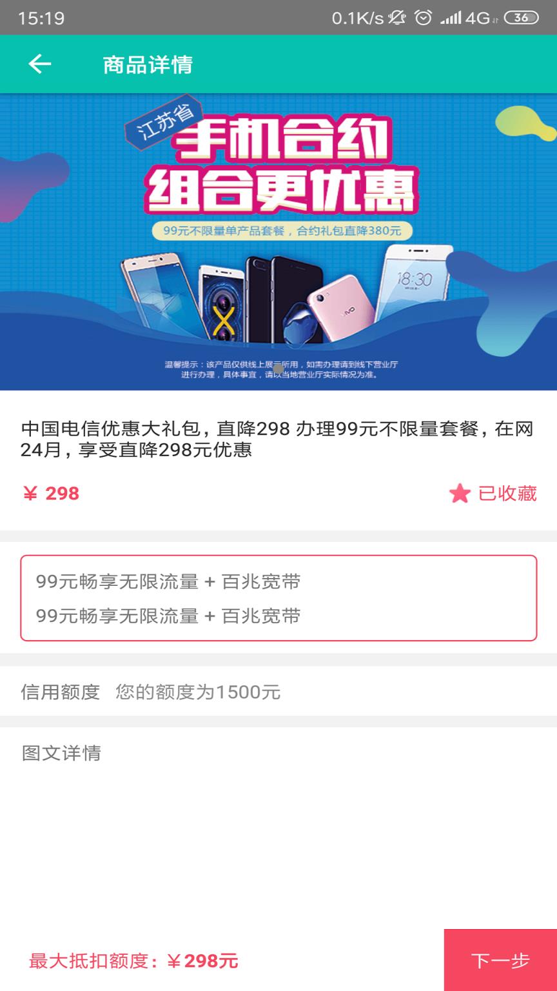Open the promotional phone contract banner

(278, 242)
